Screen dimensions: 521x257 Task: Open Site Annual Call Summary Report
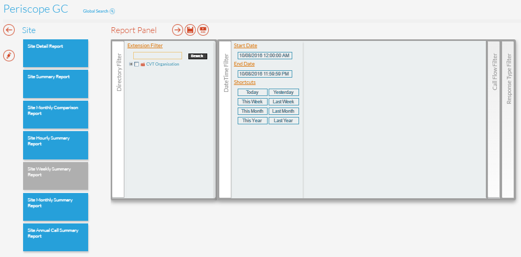tap(56, 237)
